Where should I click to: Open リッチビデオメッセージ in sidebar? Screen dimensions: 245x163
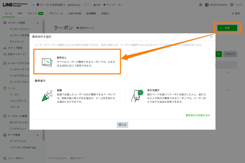click(x=20, y=76)
